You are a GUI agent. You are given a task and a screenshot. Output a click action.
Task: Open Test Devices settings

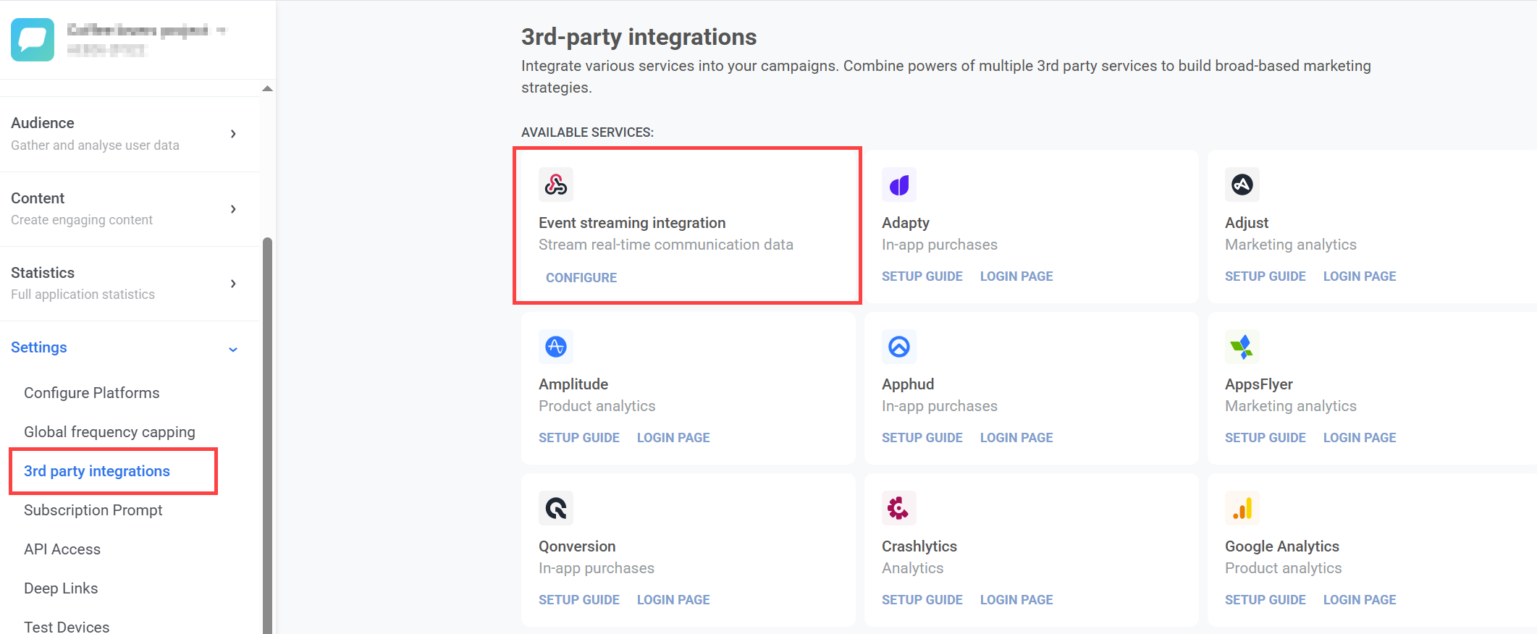(x=67, y=626)
